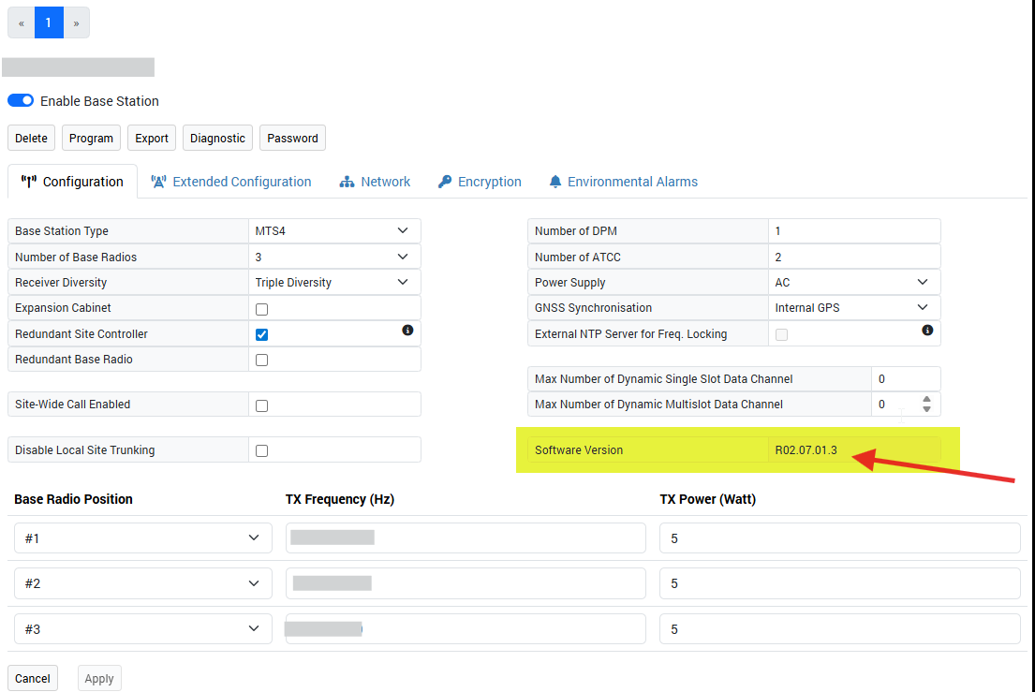Increment the Max Dynamic Multislot Data Channel stepper
This screenshot has height=692, width=1035.
(926, 399)
